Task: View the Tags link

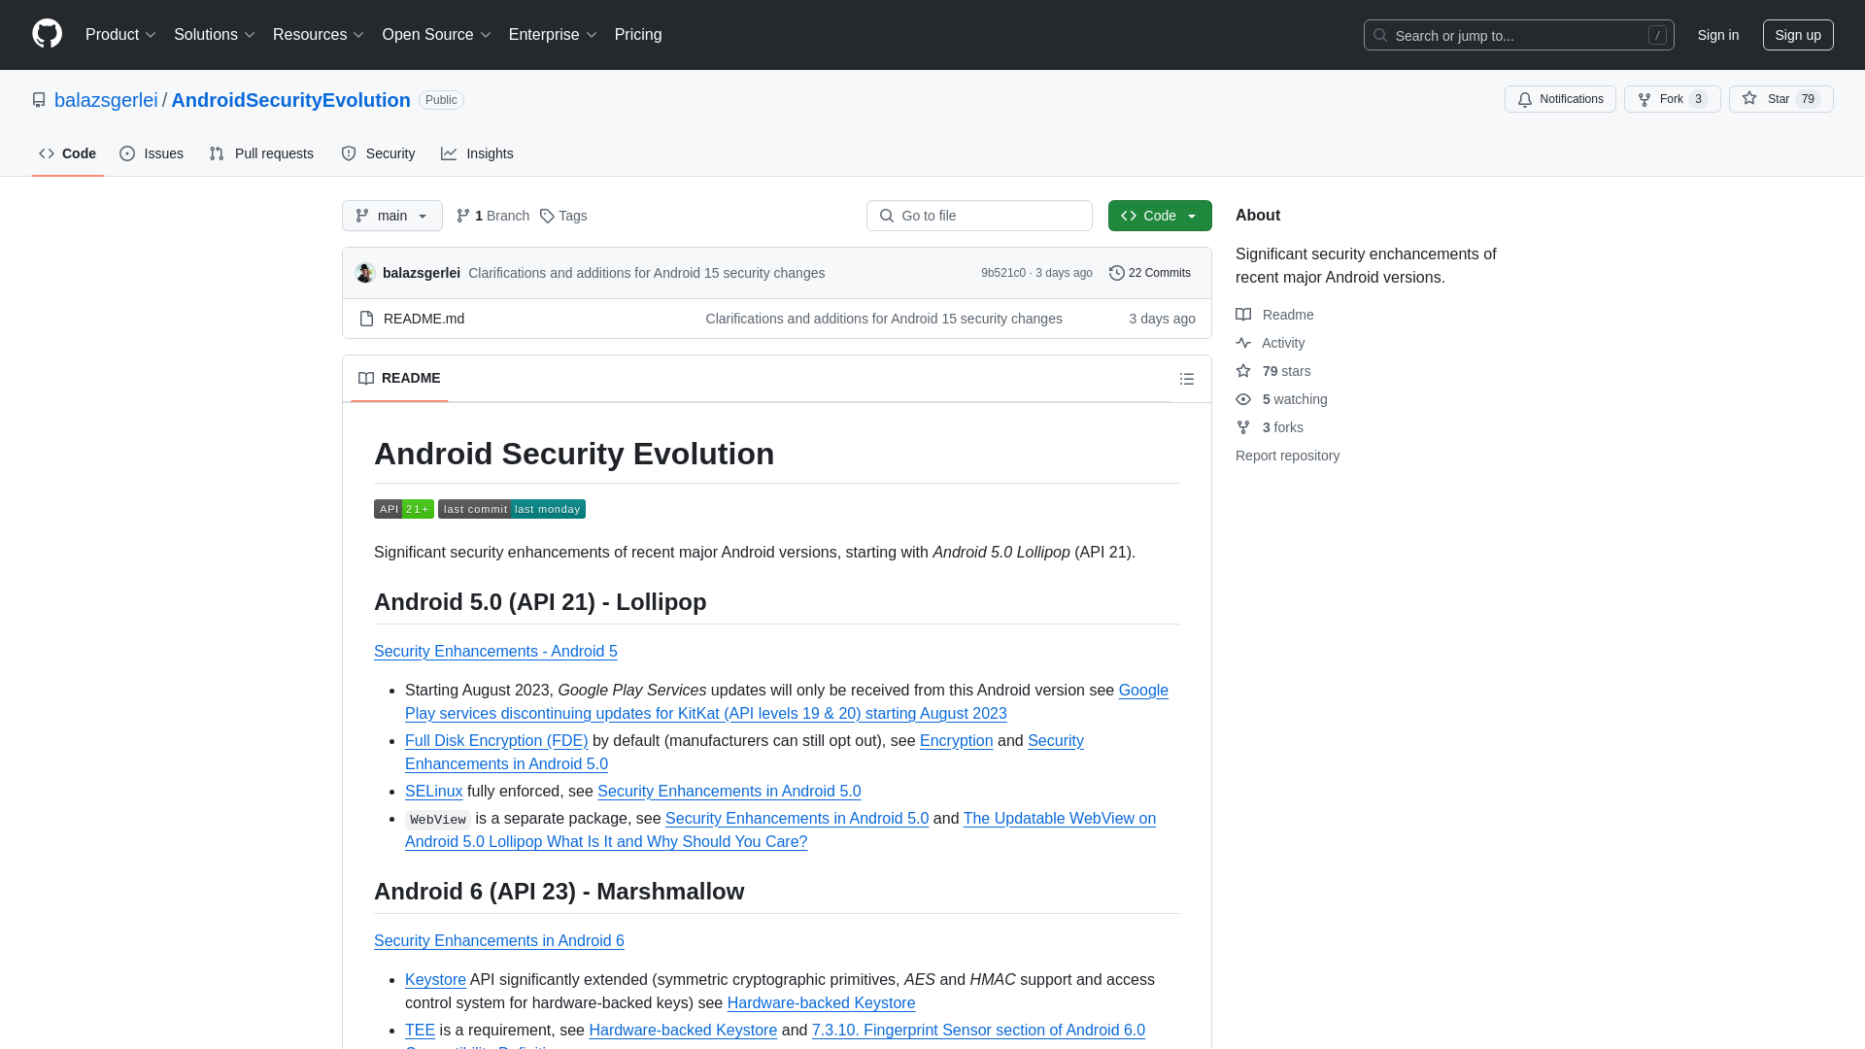Action: [563, 216]
